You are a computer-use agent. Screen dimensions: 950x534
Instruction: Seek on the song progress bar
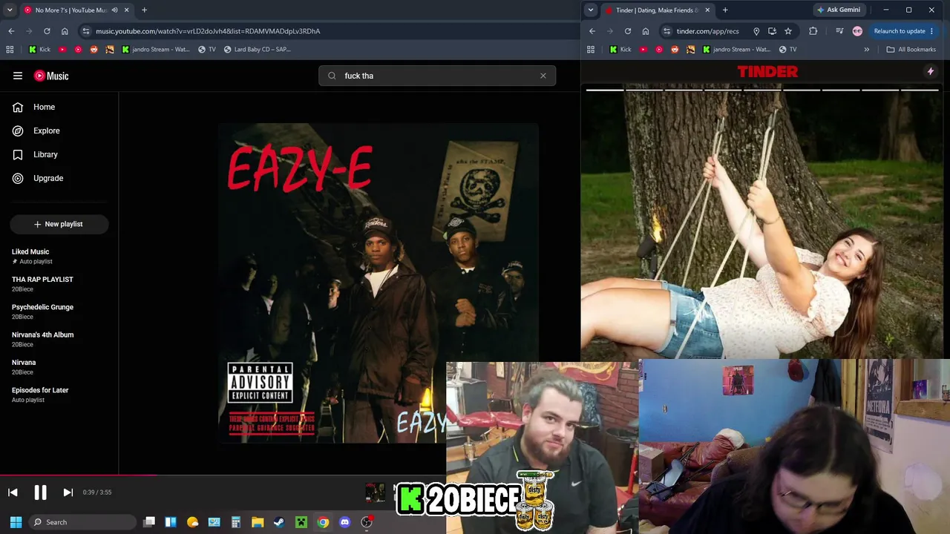[x=223, y=475]
